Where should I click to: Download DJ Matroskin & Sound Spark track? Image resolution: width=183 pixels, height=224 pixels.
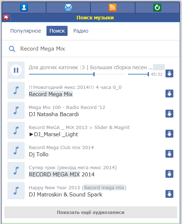click(x=169, y=194)
